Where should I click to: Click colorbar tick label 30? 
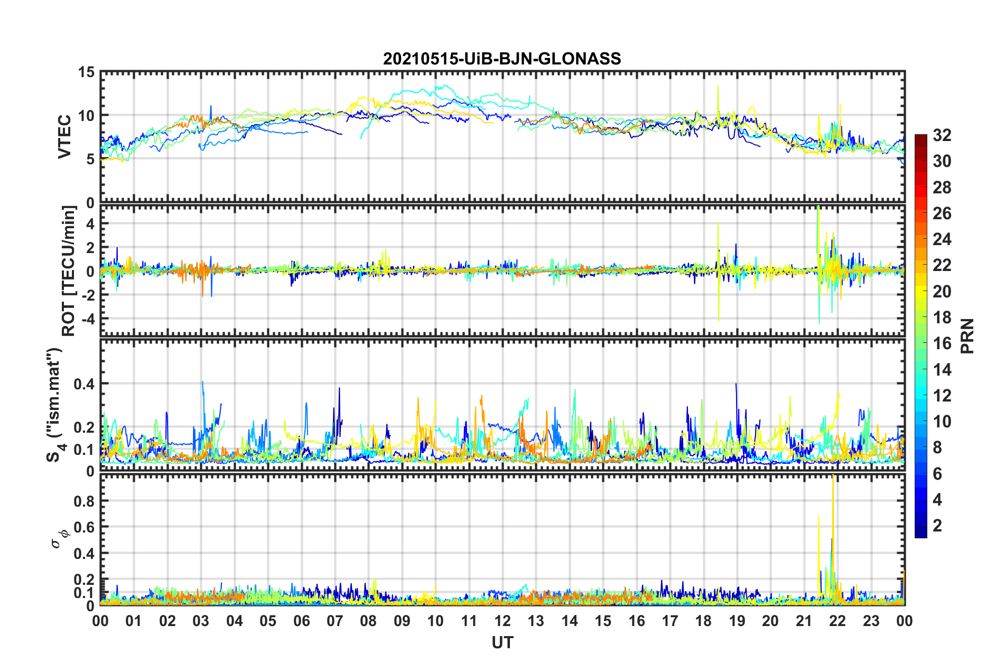pos(942,161)
